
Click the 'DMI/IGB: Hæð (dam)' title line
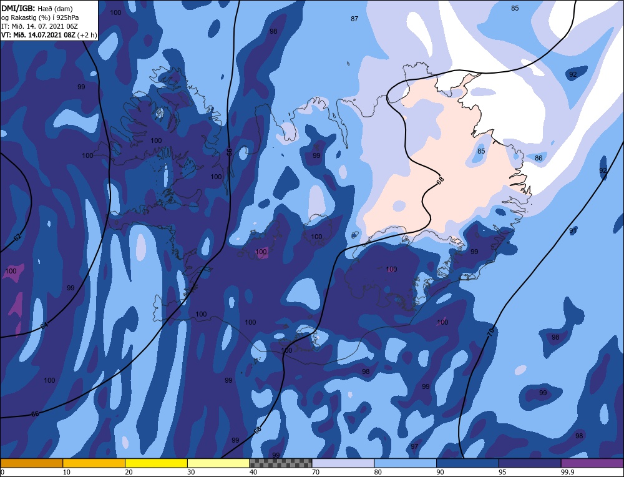click(x=37, y=8)
